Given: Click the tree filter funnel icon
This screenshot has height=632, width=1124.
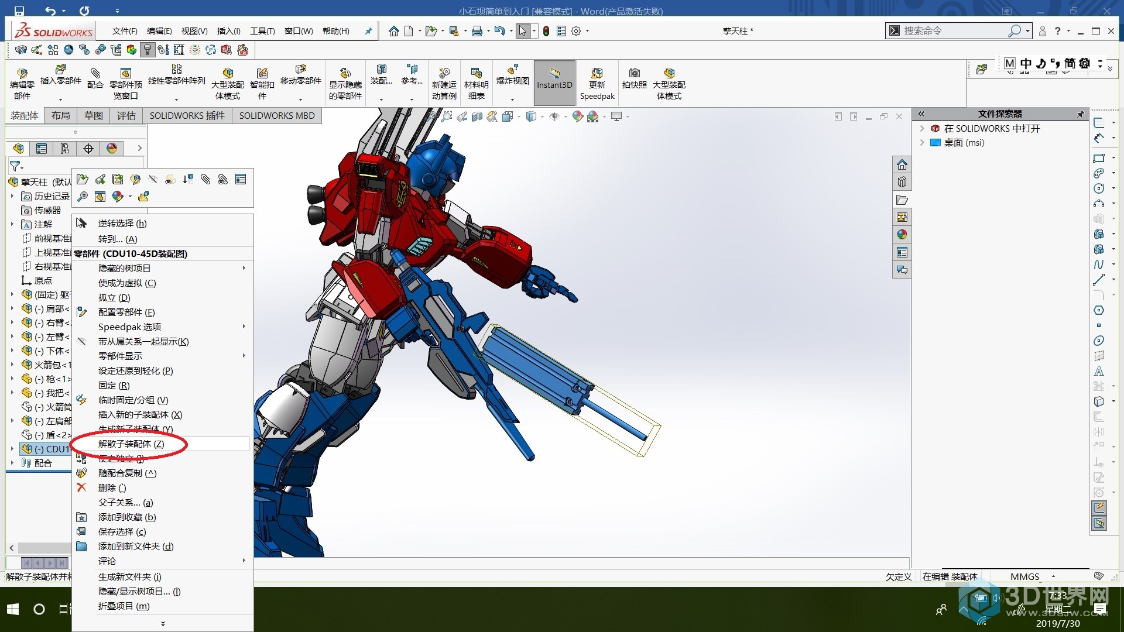Looking at the screenshot, I should pyautogui.click(x=15, y=166).
